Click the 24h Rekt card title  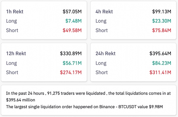pos(105,53)
